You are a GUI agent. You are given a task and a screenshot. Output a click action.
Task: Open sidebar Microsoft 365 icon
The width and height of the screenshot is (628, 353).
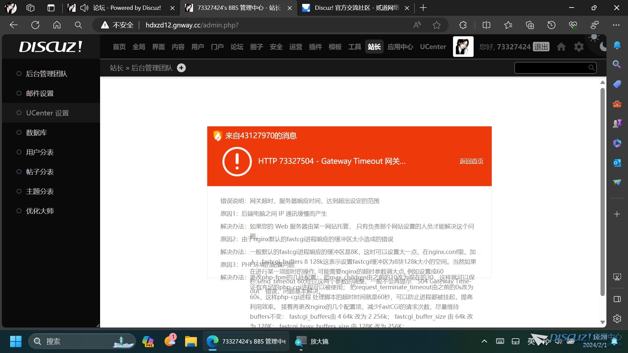[617, 143]
